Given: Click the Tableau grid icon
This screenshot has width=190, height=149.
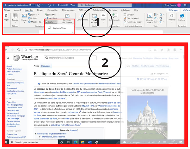Looking at the screenshot, I should pos(15,16).
